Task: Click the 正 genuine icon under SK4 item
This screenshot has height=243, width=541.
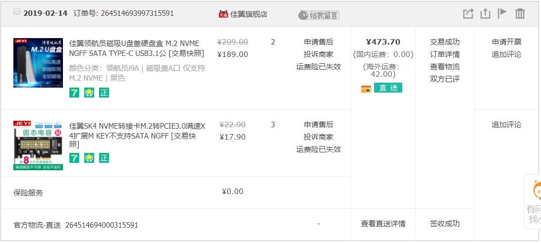Action: [104, 157]
